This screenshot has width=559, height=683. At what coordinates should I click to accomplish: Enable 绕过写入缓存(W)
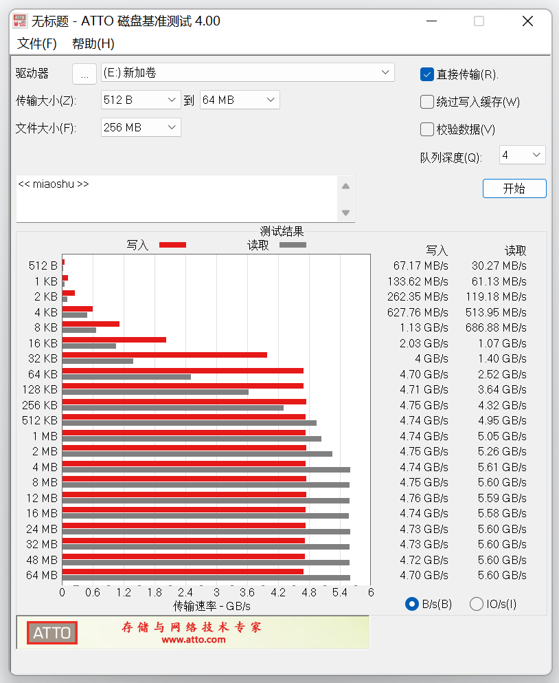click(427, 102)
